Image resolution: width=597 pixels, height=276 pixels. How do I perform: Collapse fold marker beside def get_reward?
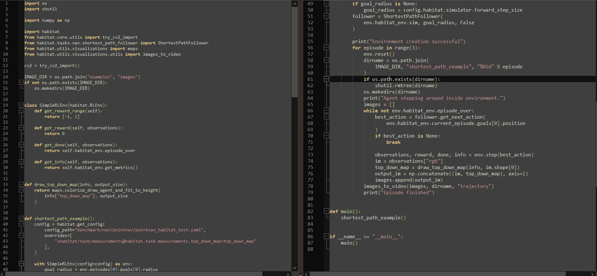(x=21, y=128)
